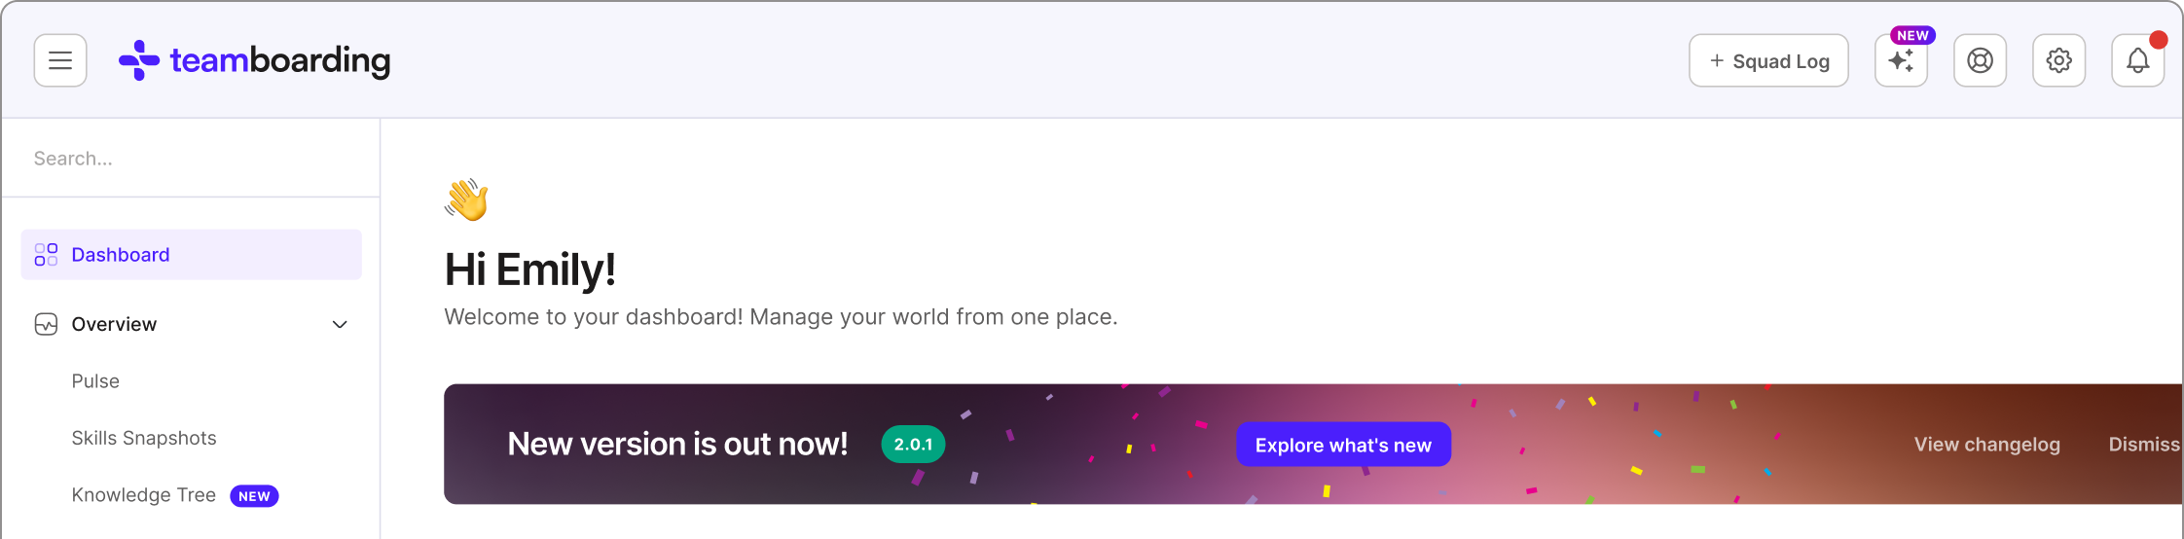Click Explore what's new button
Viewport: 2184px width, 539px height.
coord(1343,445)
